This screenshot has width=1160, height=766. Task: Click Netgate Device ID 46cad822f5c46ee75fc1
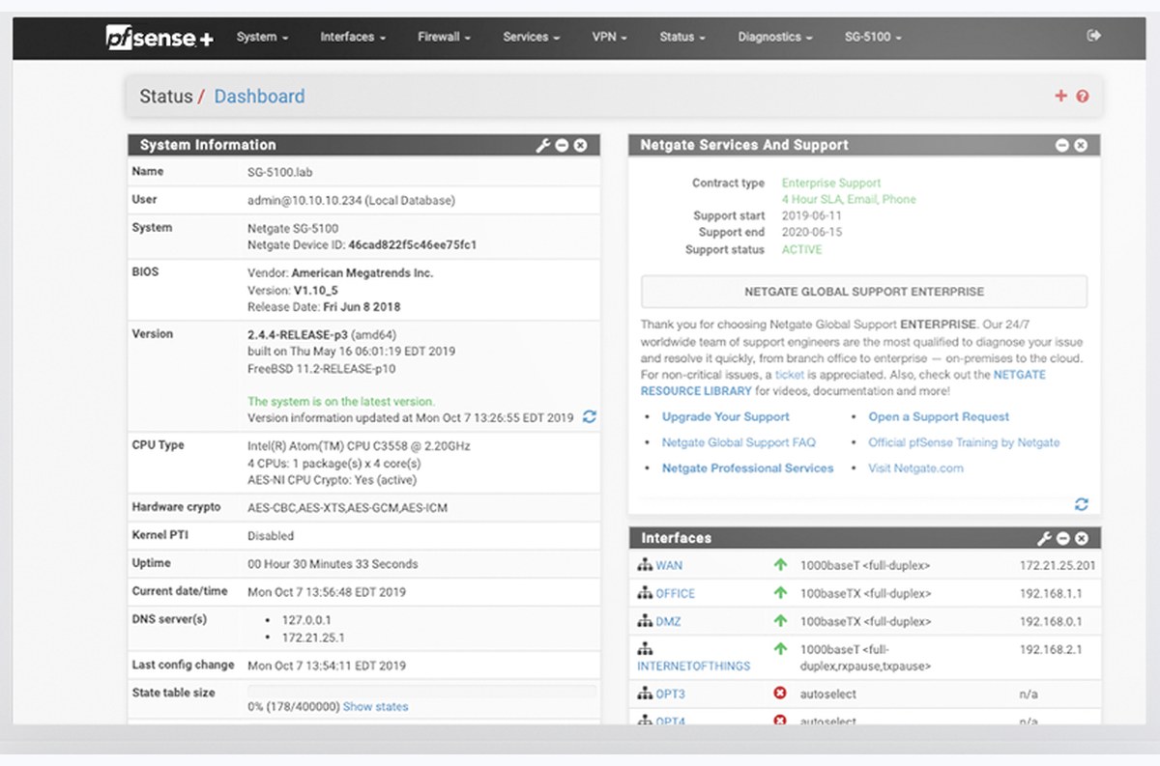coord(413,245)
